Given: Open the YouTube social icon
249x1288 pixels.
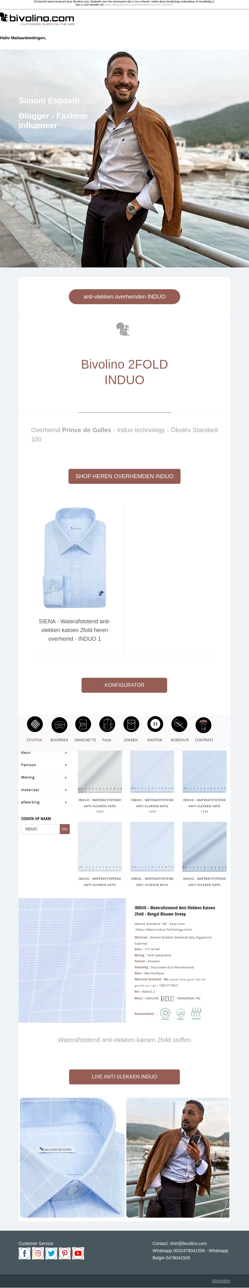Looking at the screenshot, I should click(78, 1253).
